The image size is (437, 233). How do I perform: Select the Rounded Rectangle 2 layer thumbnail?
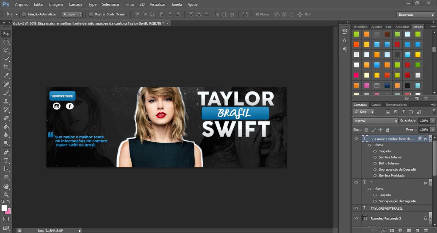pos(365,218)
